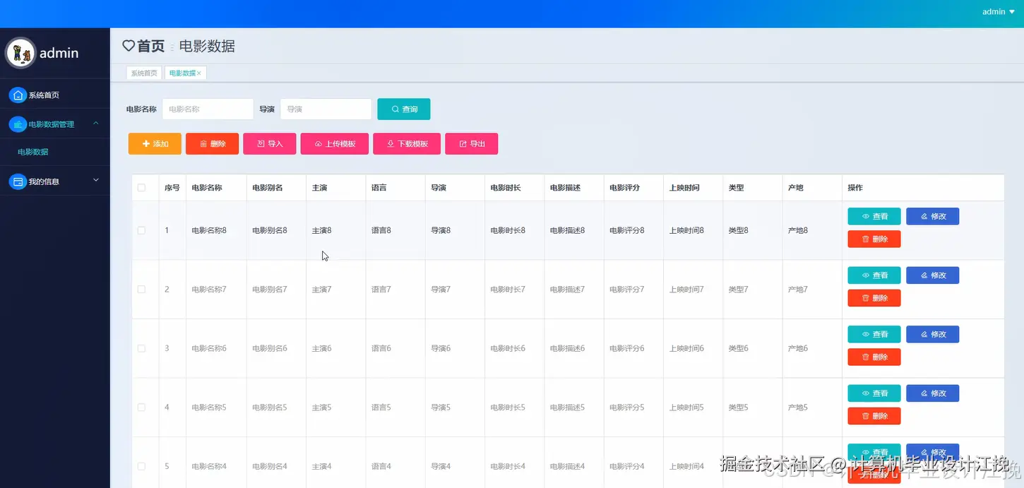Delete the 电影名称6 row

(x=874, y=357)
